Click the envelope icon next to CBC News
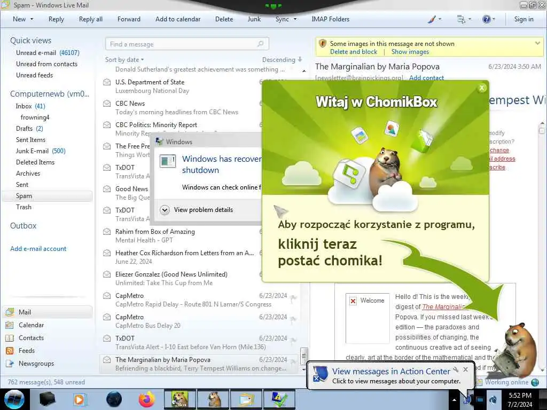 tap(107, 104)
